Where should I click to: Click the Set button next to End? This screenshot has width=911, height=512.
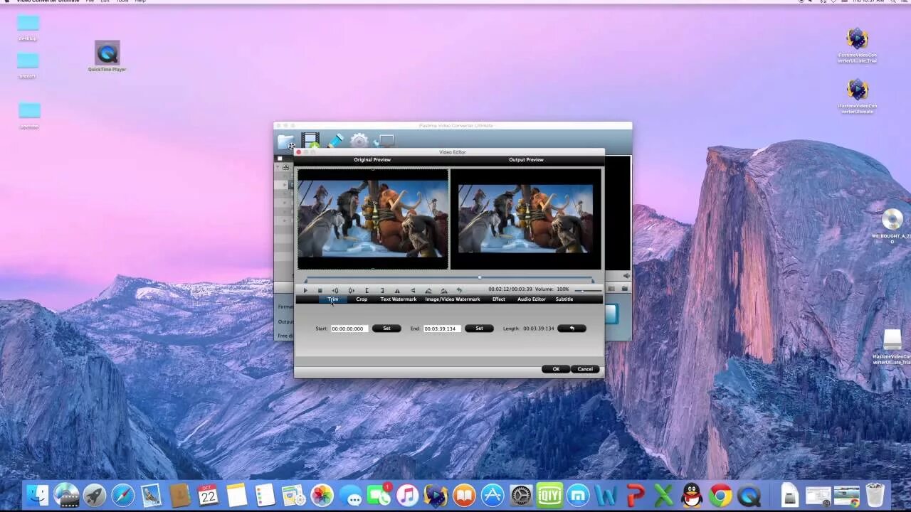tap(479, 329)
